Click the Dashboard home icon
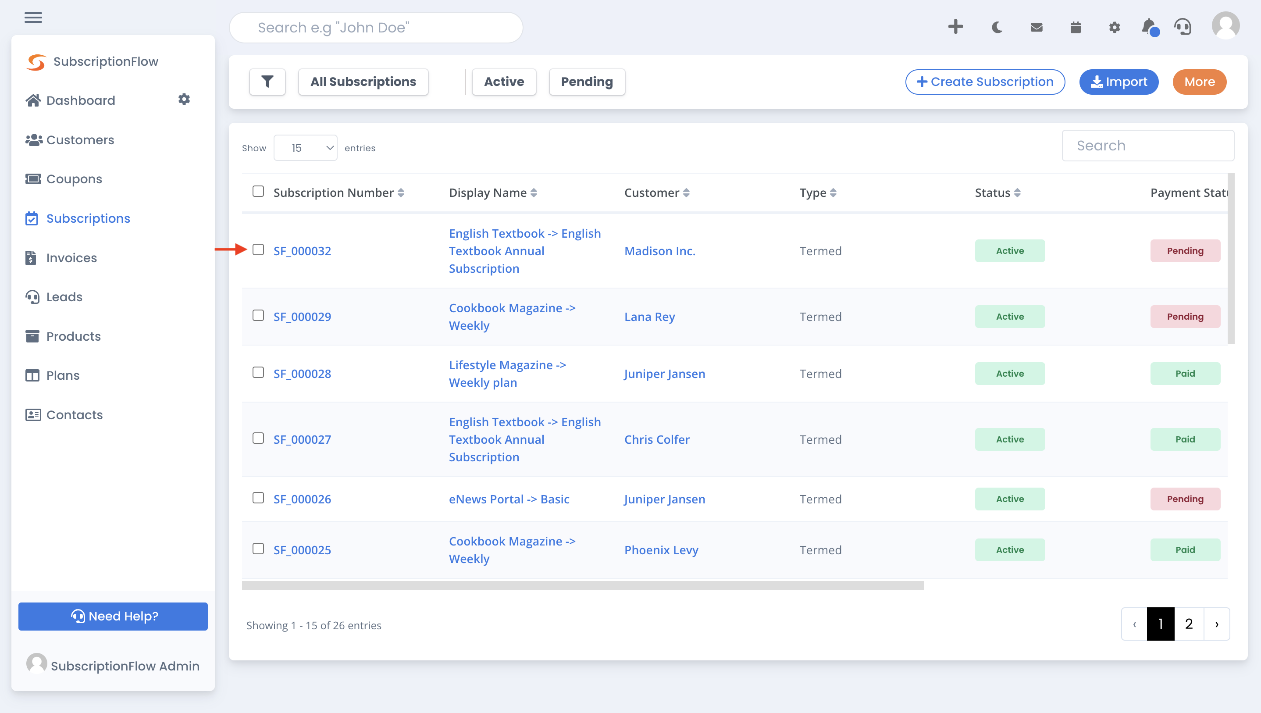This screenshot has height=713, width=1261. (x=33, y=100)
